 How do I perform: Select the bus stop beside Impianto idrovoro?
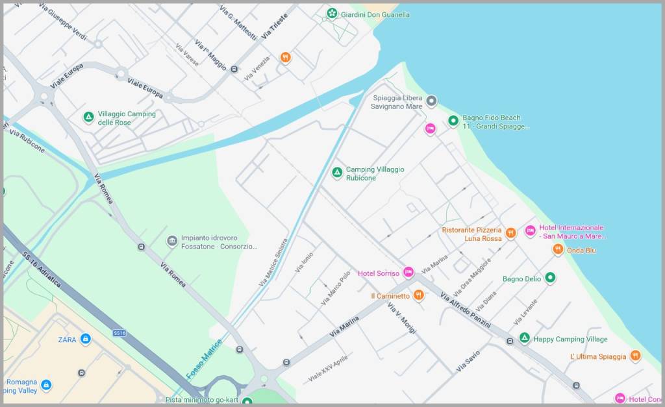pos(141,247)
